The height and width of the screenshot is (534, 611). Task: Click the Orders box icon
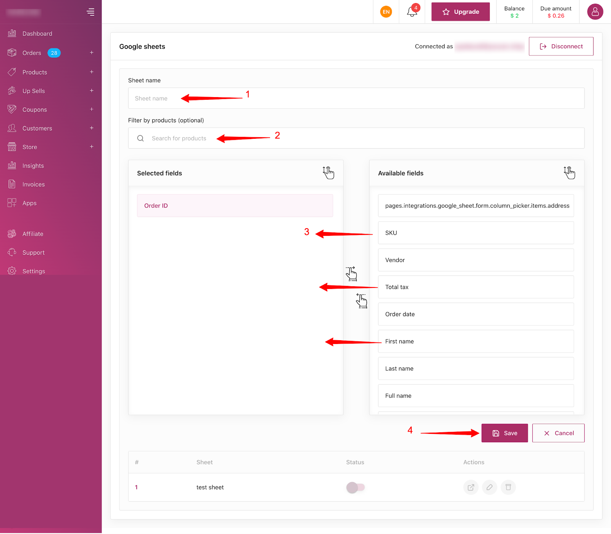coord(12,53)
